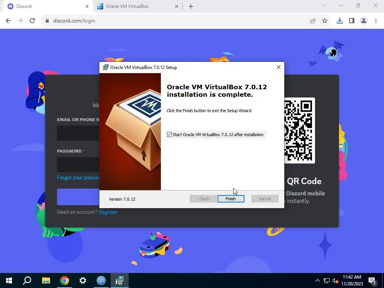The width and height of the screenshot is (384, 288).
Task: Click the Register link on Discord
Action: (x=108, y=212)
